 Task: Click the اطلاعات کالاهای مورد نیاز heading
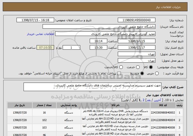point(165,95)
